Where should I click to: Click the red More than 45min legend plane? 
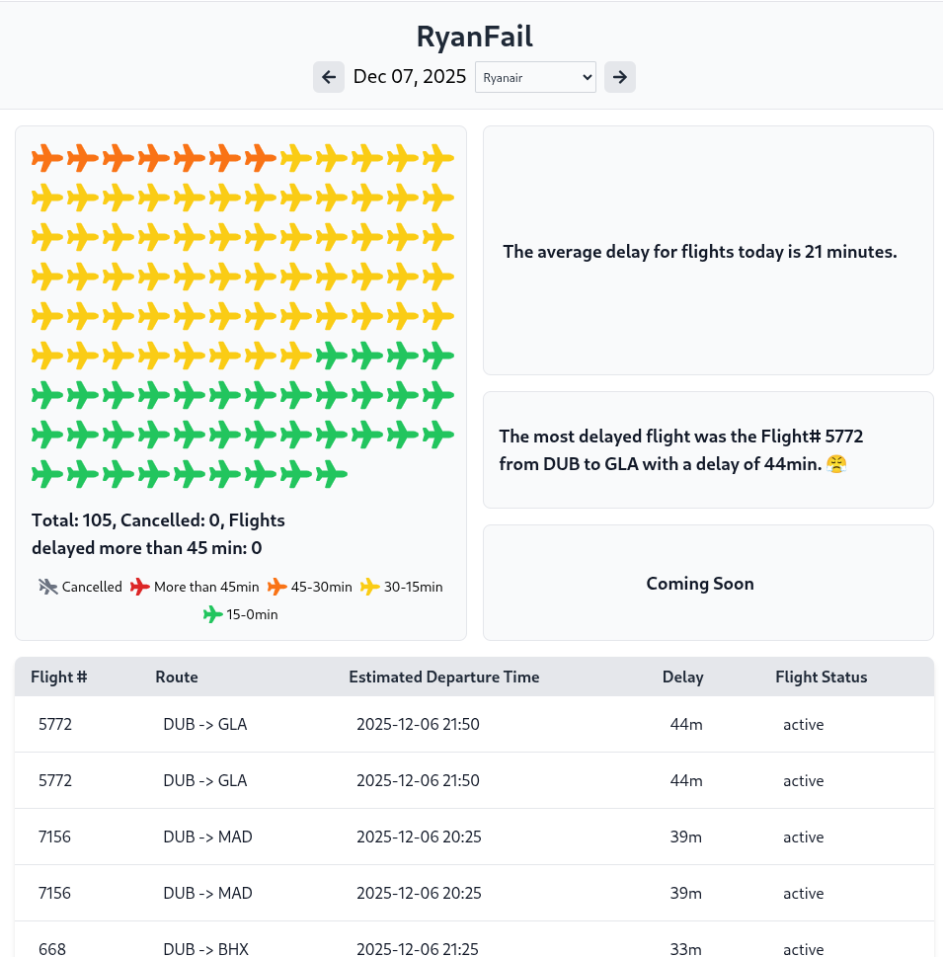click(140, 587)
